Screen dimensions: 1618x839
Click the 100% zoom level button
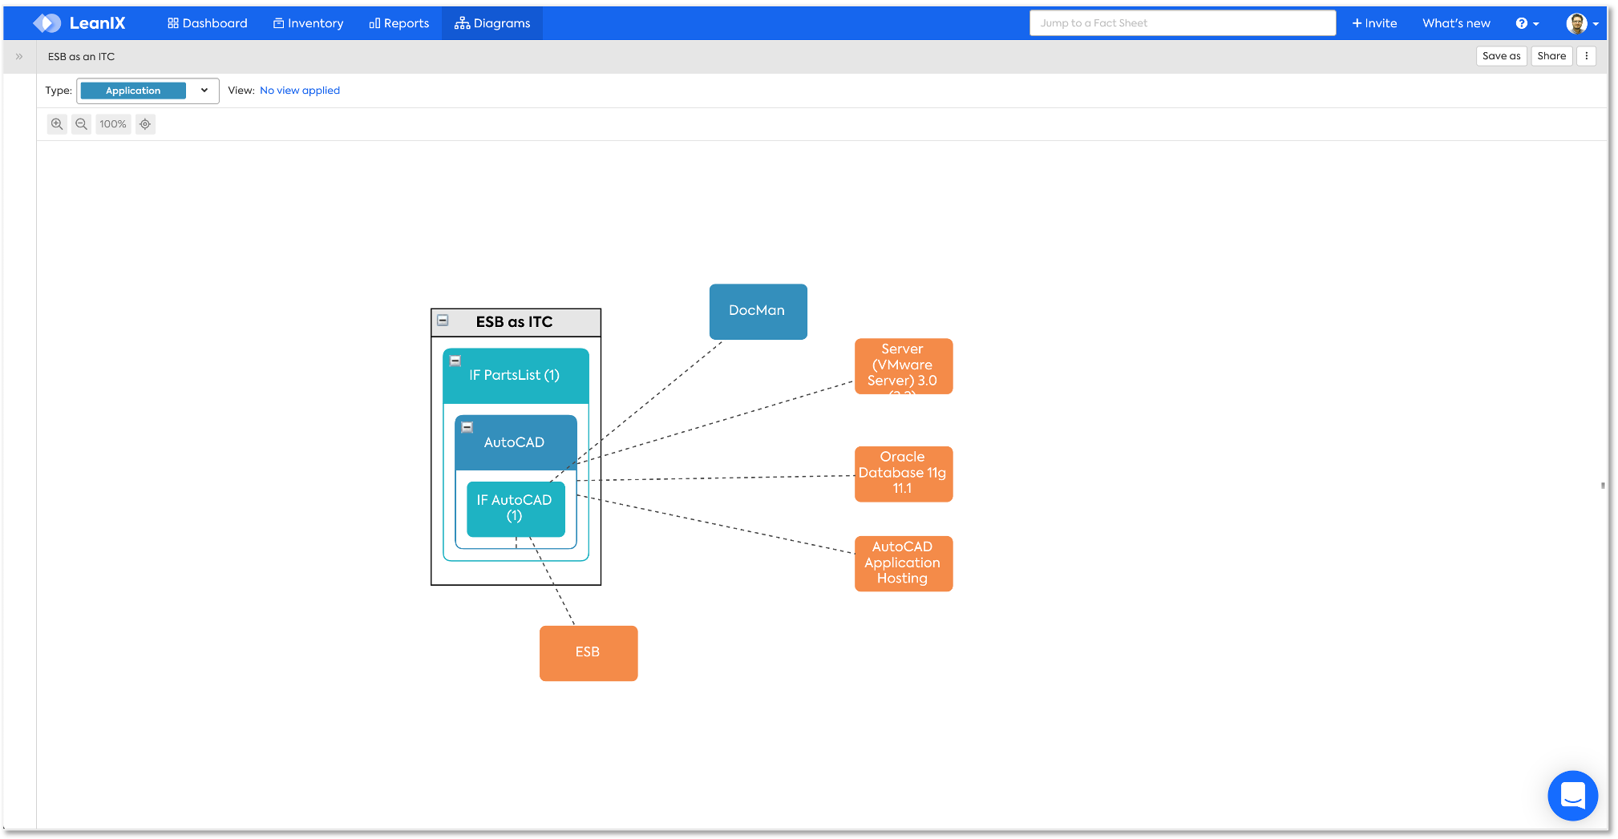click(x=113, y=124)
